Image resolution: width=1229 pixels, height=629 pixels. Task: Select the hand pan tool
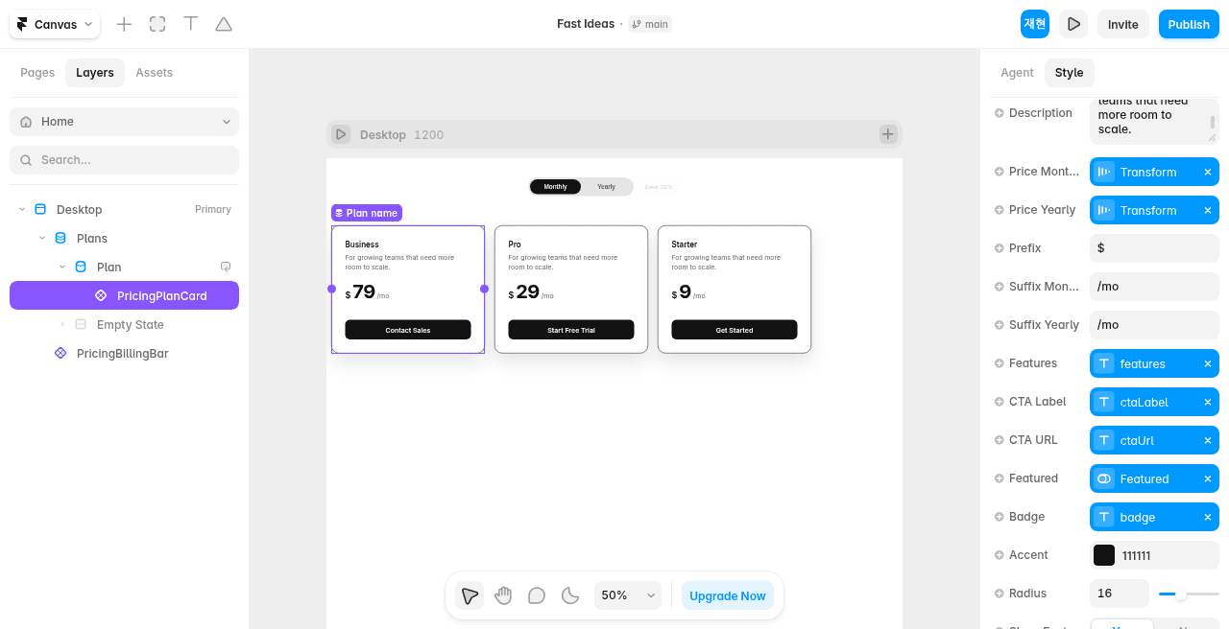(x=503, y=595)
